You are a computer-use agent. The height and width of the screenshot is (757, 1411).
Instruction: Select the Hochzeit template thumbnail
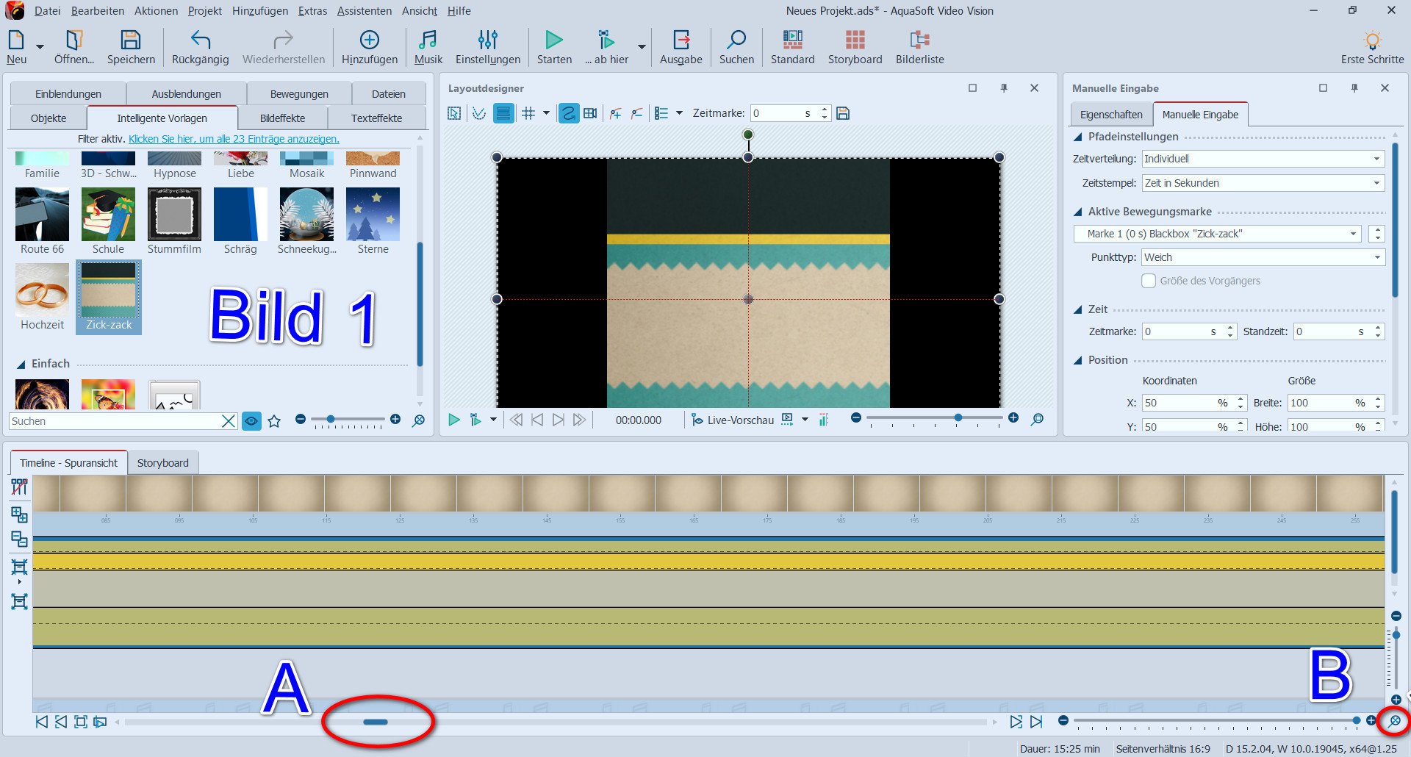coord(43,294)
